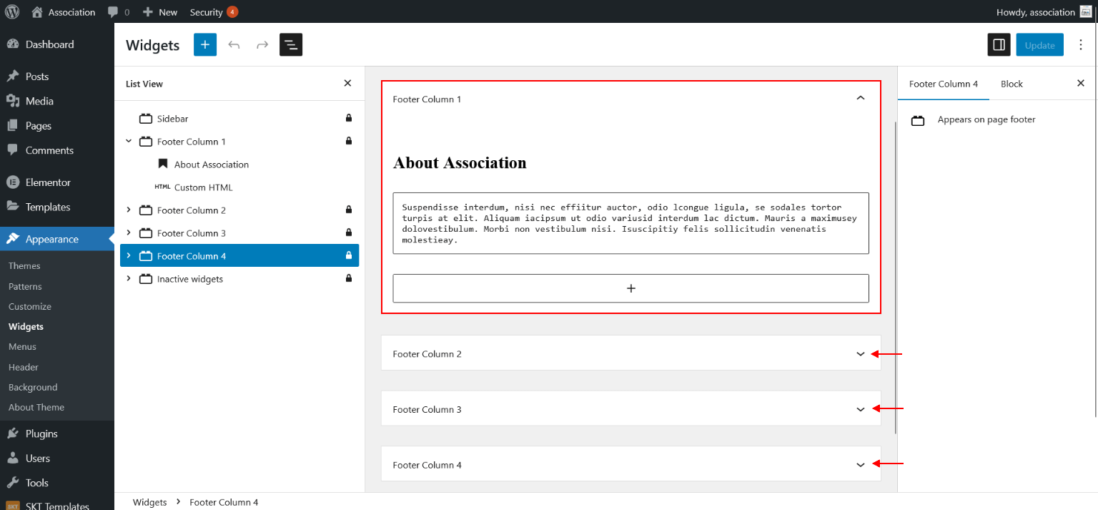Click the redo arrow in toolbar
Screen dimensions: 1098x510
click(262, 44)
